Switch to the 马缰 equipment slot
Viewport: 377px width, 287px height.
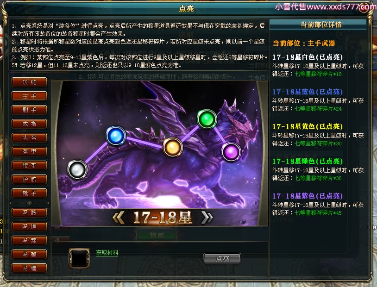click(x=29, y=268)
